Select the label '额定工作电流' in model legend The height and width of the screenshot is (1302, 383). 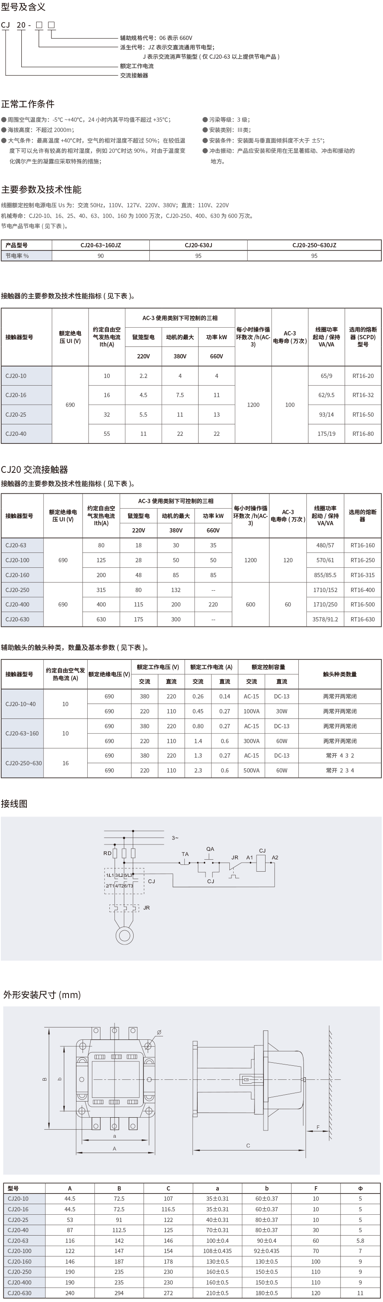pyautogui.click(x=137, y=66)
